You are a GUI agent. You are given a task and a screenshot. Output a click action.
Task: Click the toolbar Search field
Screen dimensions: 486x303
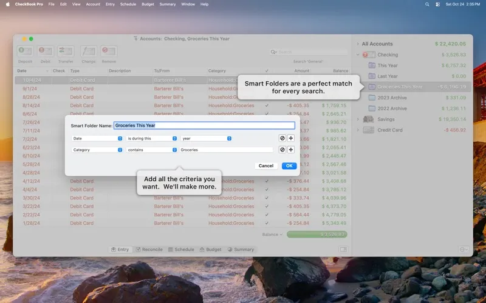click(309, 52)
